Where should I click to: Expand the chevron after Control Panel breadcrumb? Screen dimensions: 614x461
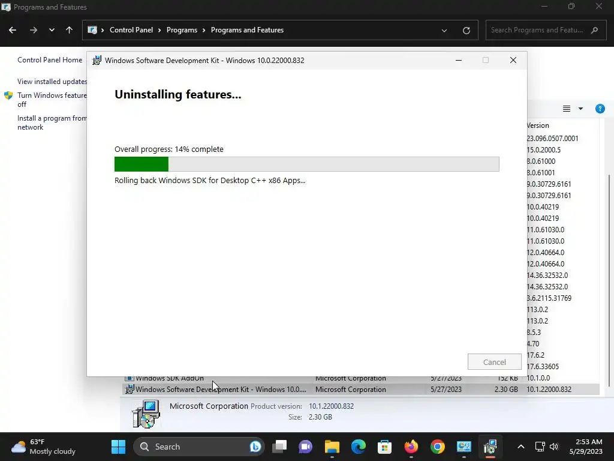[159, 30]
